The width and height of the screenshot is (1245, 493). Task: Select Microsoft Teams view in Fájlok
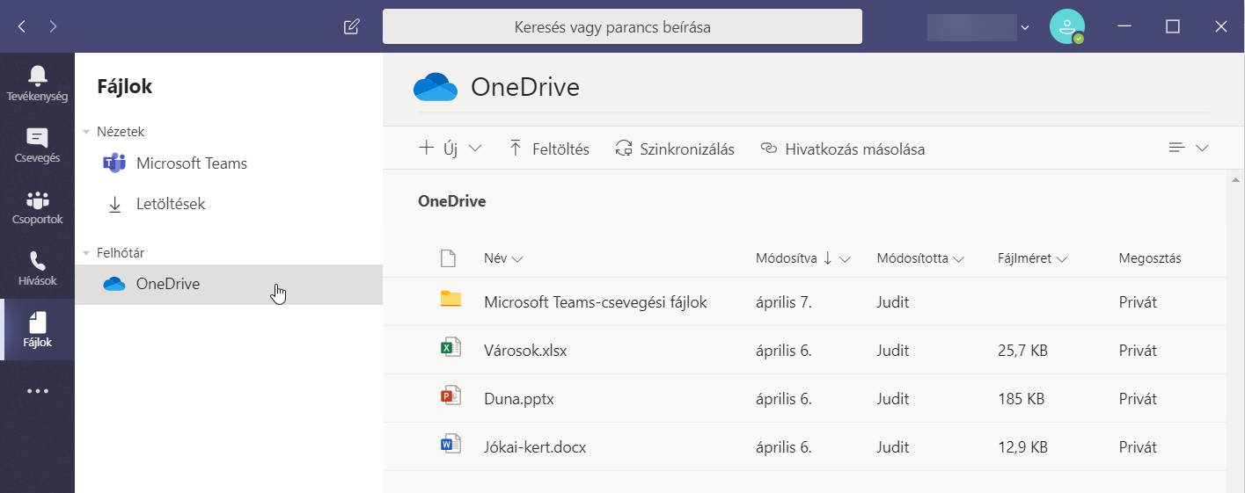[x=191, y=163]
